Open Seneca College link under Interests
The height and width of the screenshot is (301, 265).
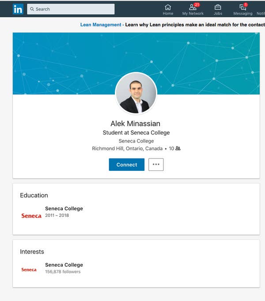click(64, 265)
